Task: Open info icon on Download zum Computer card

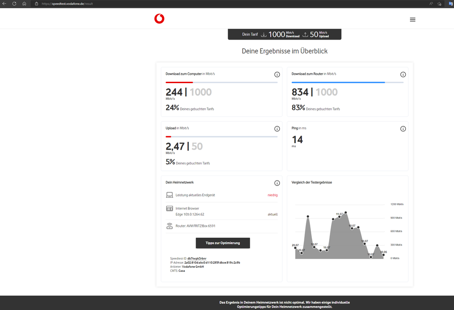Action: click(277, 74)
